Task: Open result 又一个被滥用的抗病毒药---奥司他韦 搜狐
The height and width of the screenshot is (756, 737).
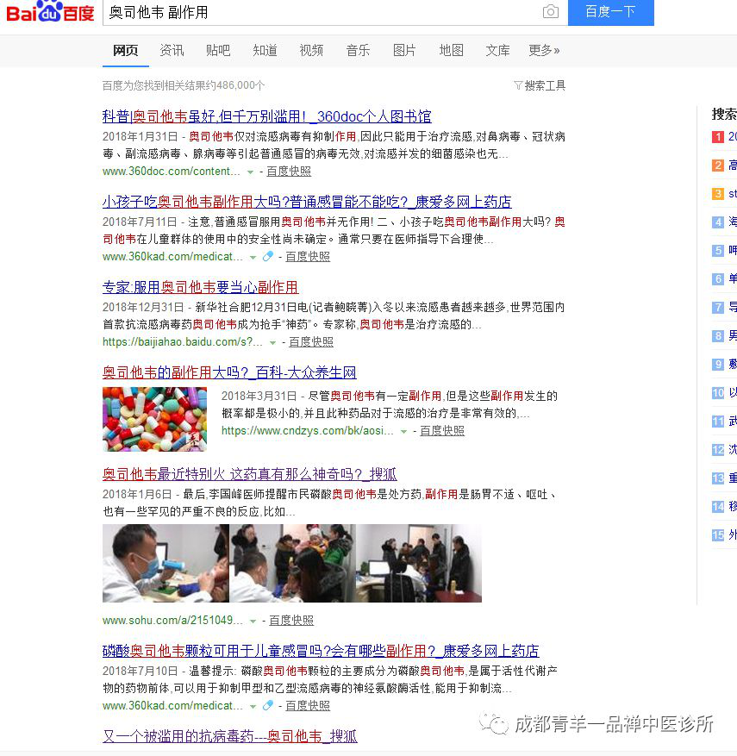Action: point(230,736)
